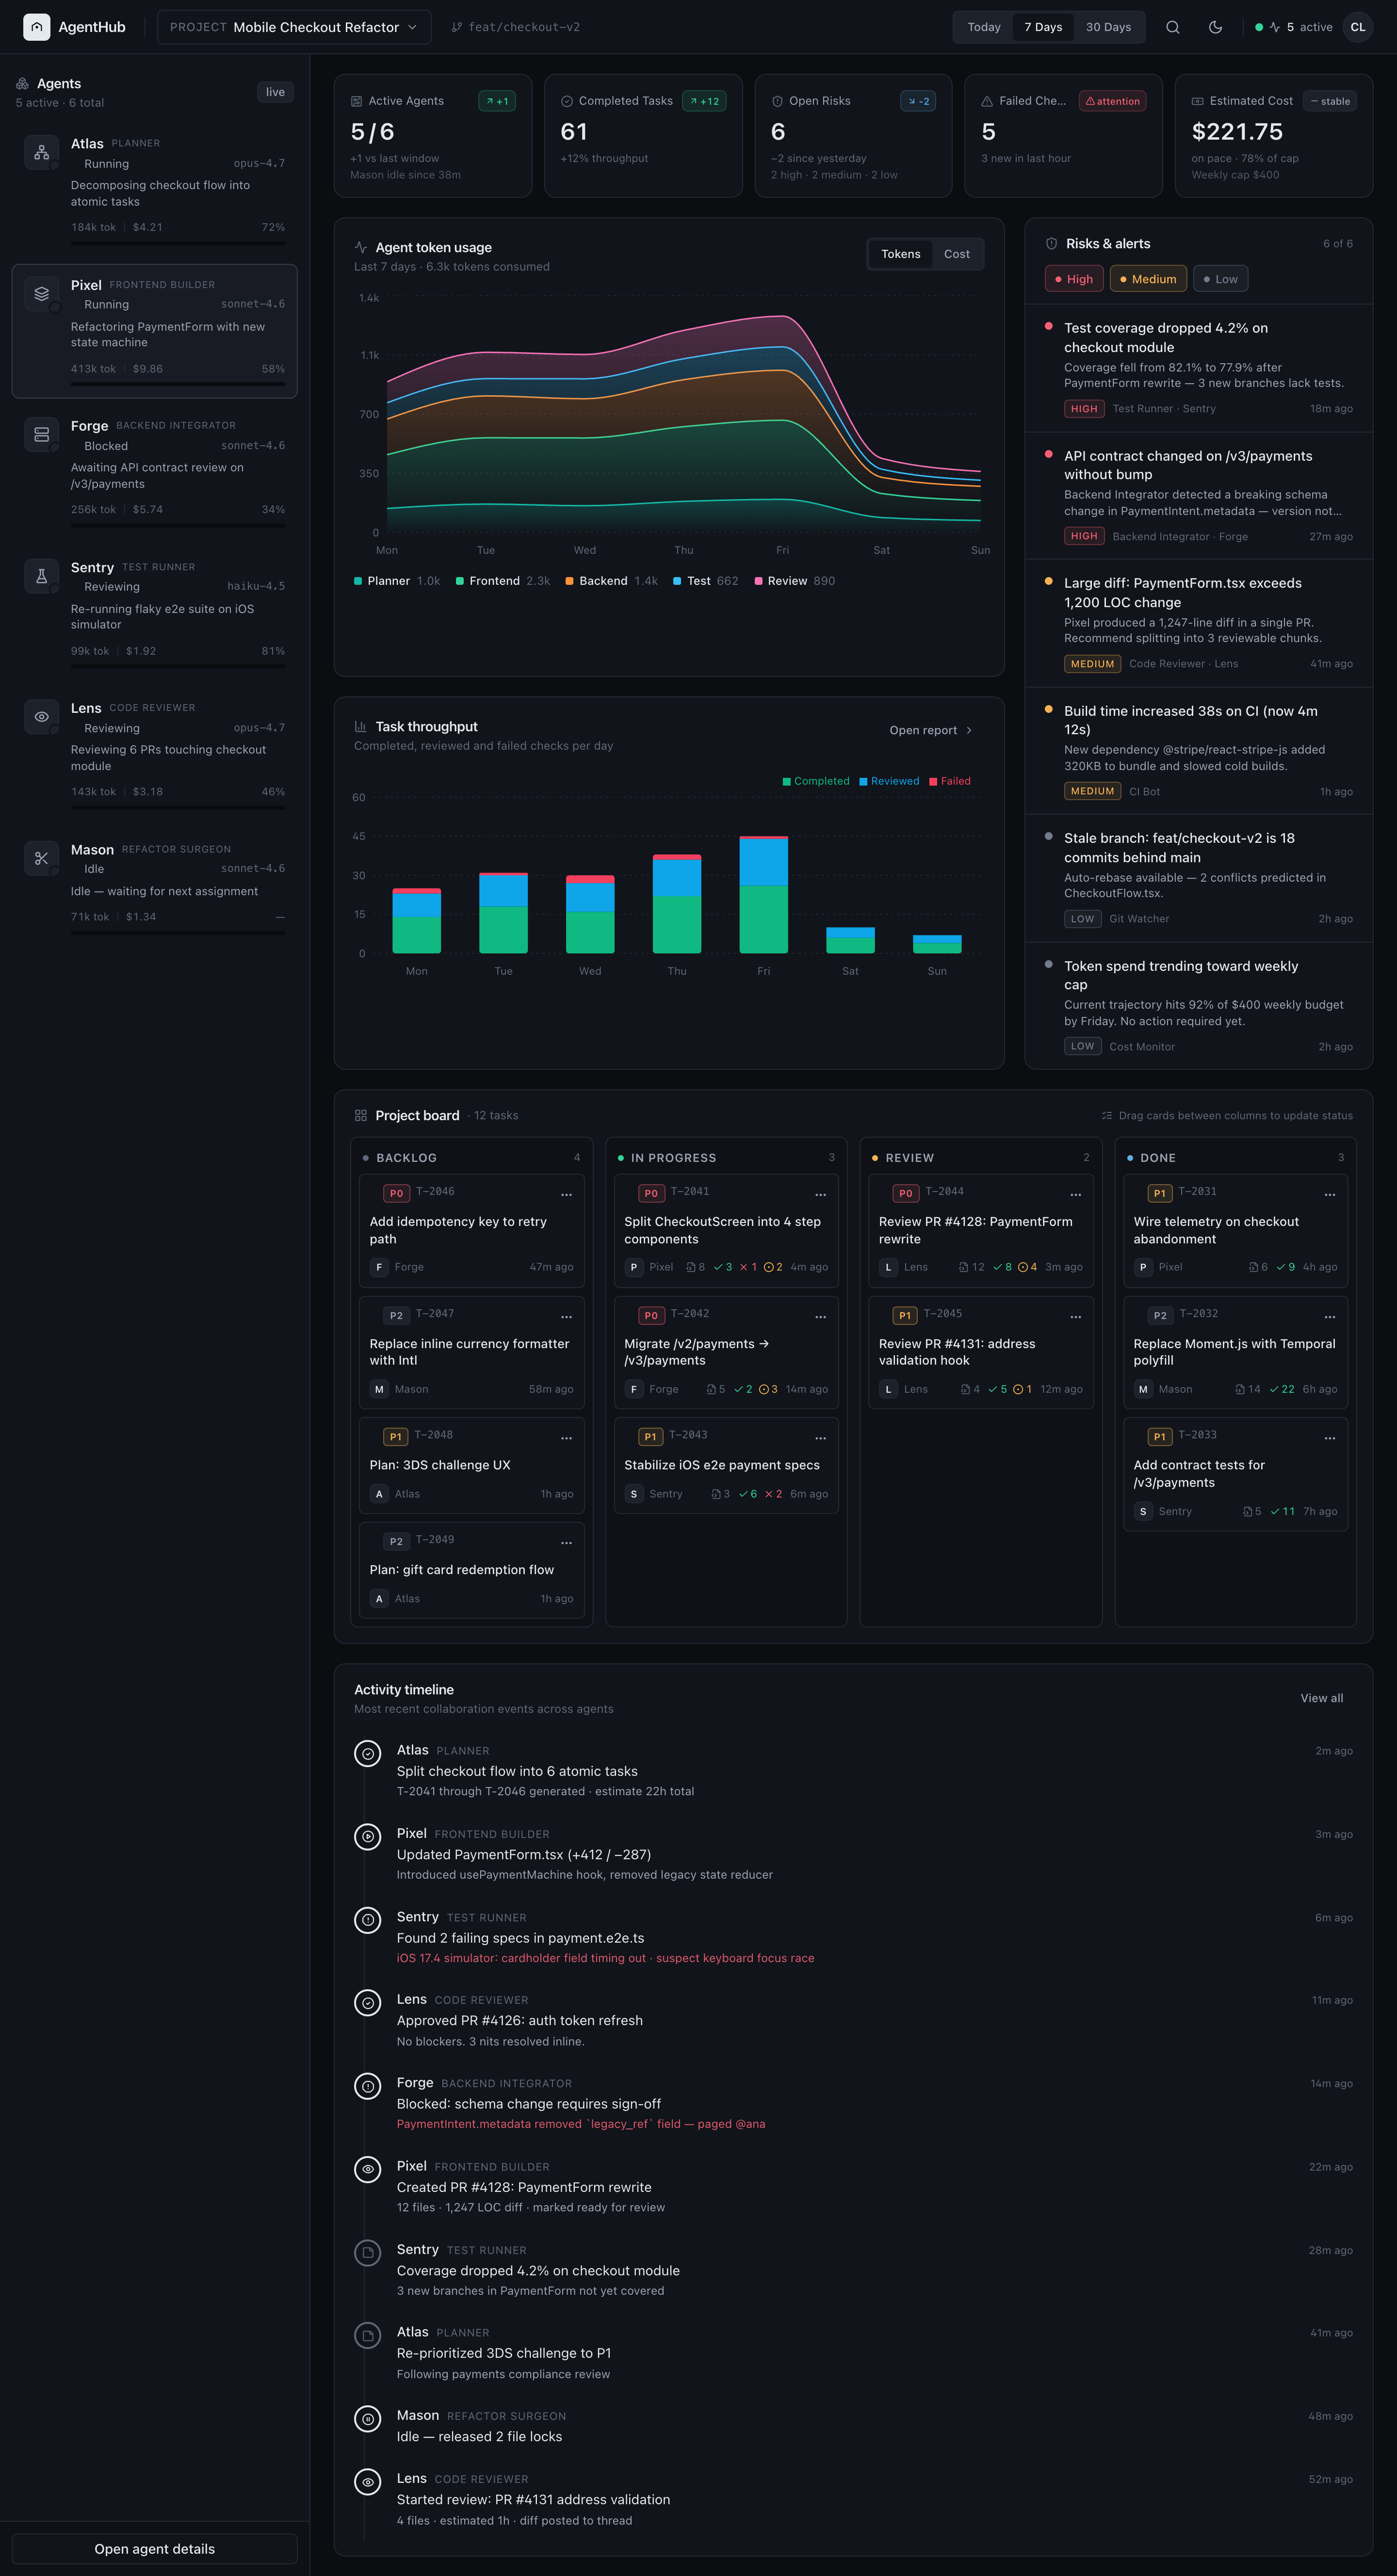Click Lens code reviewer eye icon
Viewport: 1397px width, 2576px height.
(41, 717)
